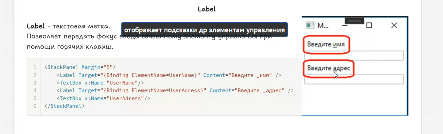Click the Label line with Content 'Введите _адрес'

(175, 90)
